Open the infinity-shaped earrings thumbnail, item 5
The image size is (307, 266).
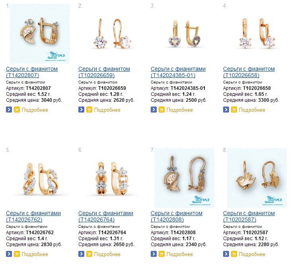[x=40, y=178]
